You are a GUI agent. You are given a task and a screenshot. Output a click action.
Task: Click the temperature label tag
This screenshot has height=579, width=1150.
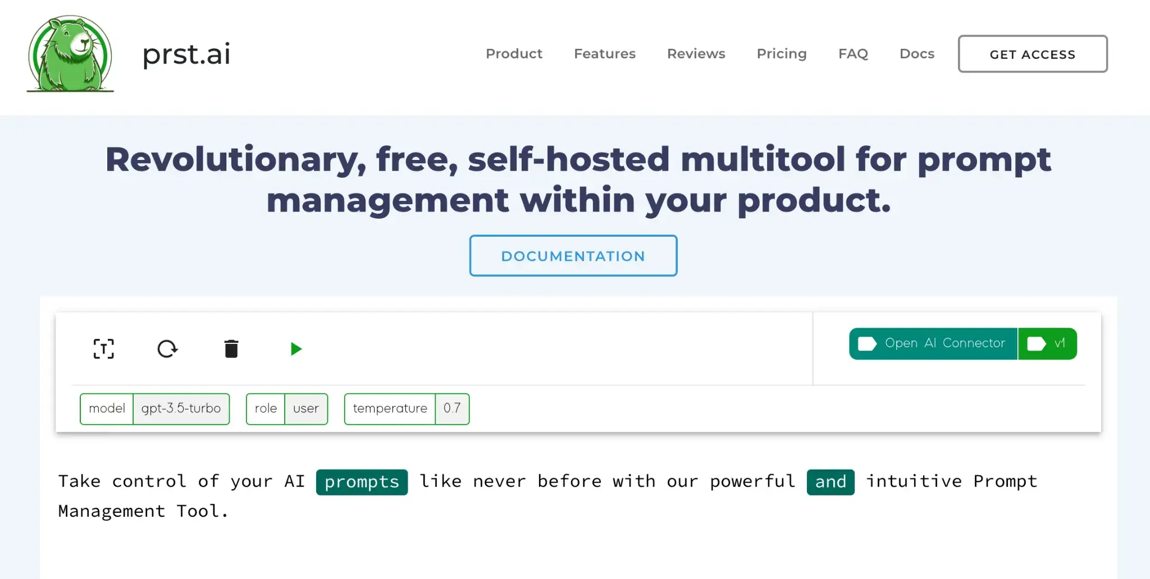(x=390, y=408)
